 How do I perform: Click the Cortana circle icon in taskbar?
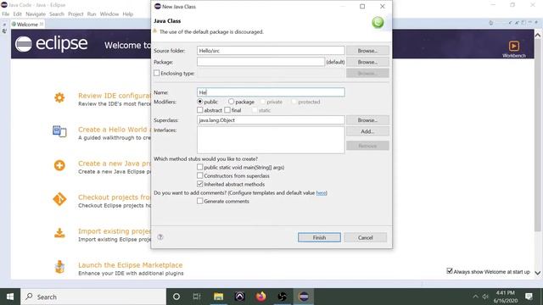[x=176, y=297]
